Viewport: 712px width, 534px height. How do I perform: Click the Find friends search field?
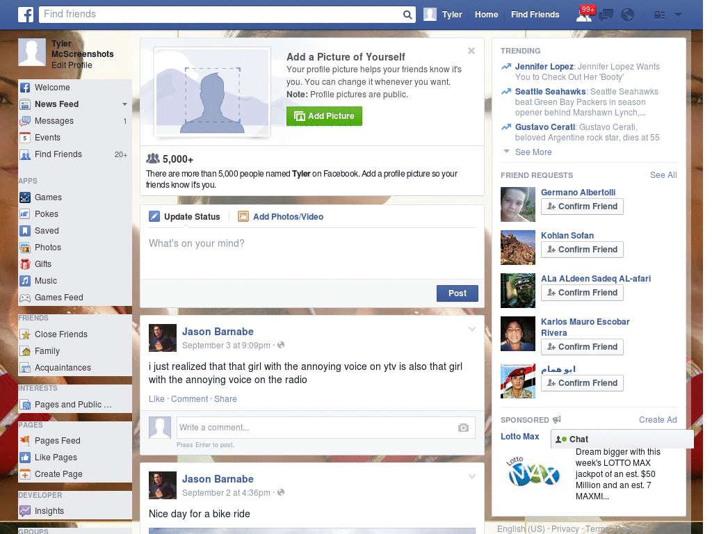220,15
